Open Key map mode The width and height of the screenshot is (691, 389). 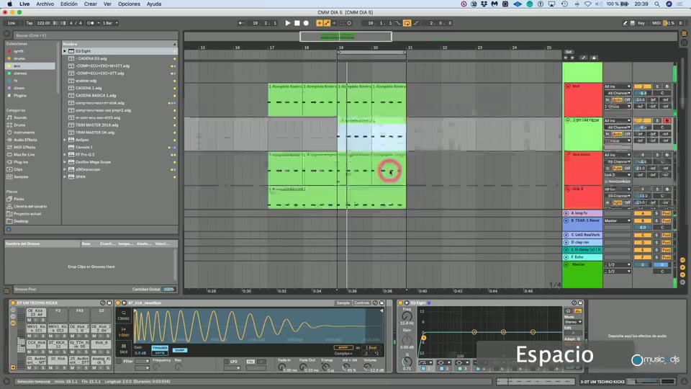641,23
